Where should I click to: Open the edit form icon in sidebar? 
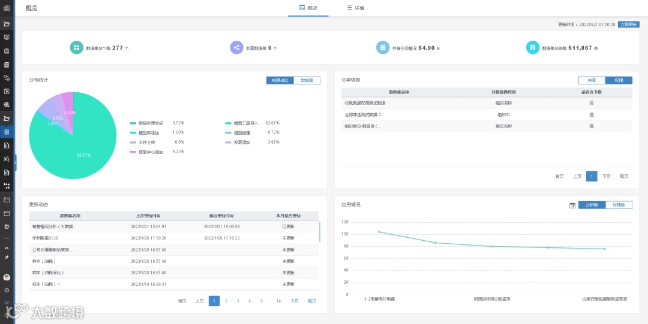point(7,226)
